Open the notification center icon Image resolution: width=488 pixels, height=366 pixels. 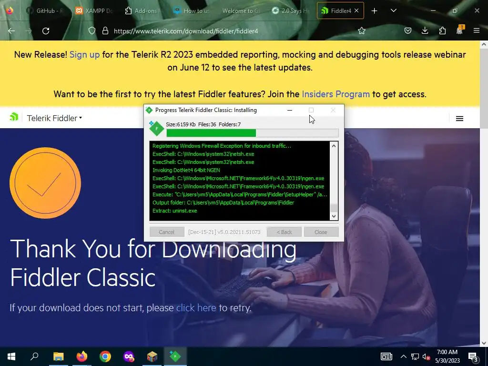(473, 356)
